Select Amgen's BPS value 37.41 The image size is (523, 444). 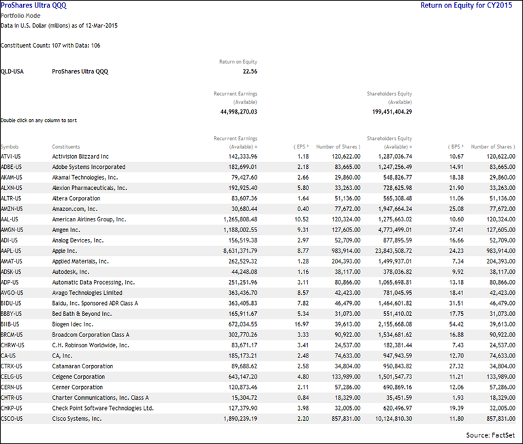pyautogui.click(x=456, y=230)
